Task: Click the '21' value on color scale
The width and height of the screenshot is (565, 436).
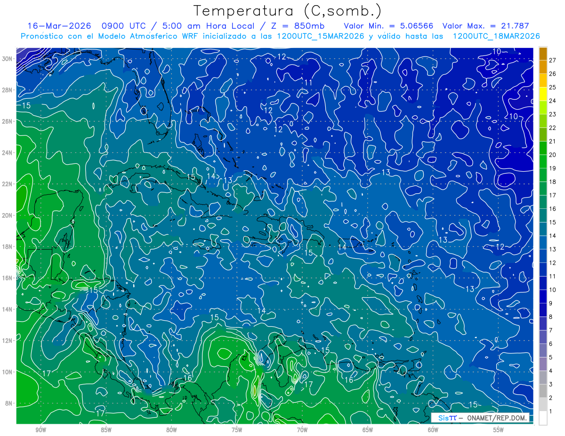Action: pos(553,141)
